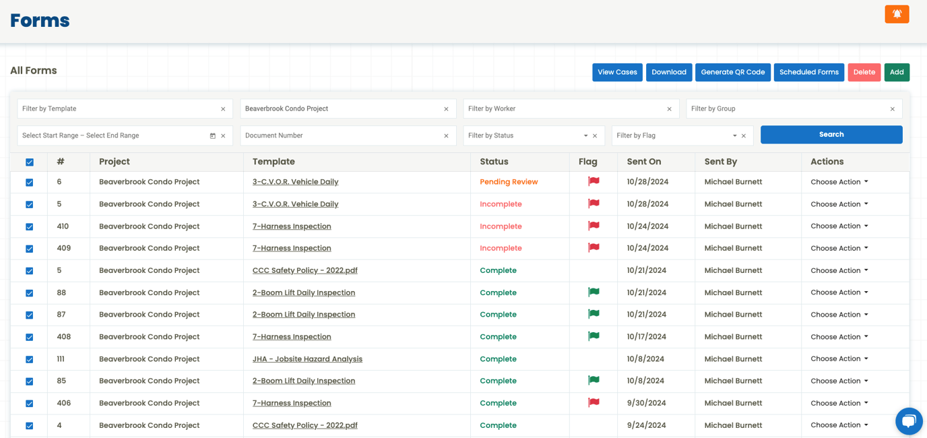The width and height of the screenshot is (927, 438).
Task: Clear the Filter by Template field
Action: coord(223,109)
